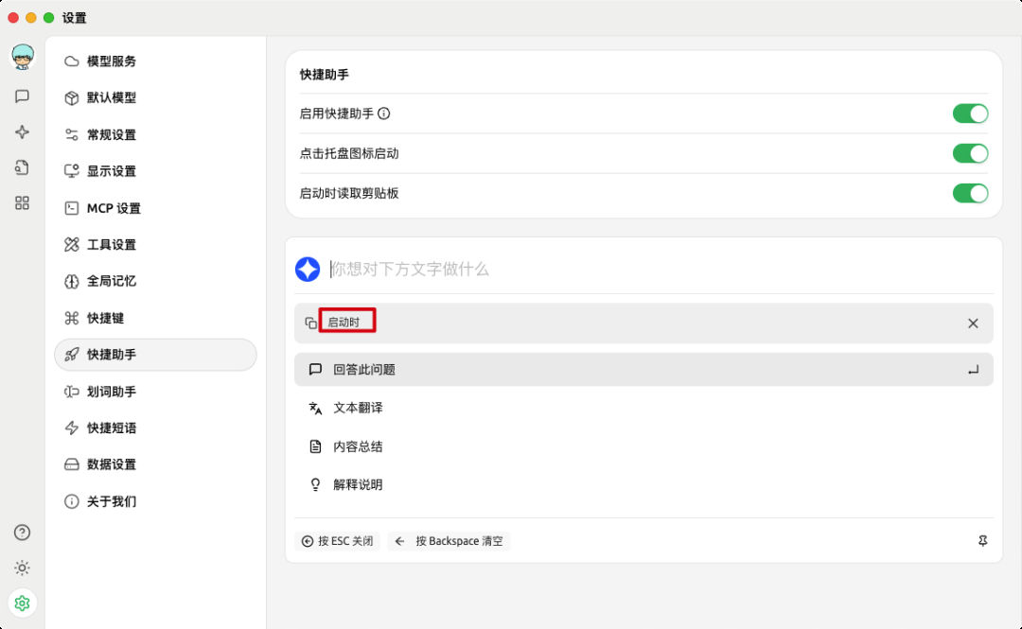Click the user avatar at top left

(23, 57)
